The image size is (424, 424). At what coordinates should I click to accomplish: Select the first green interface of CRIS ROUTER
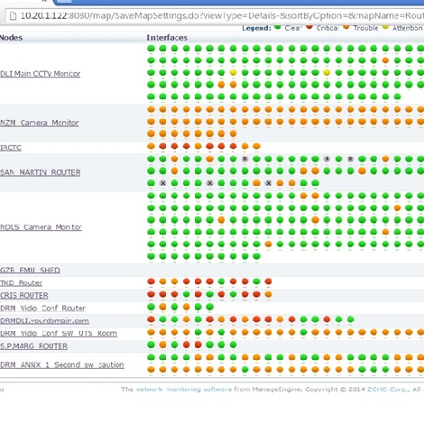coord(186,294)
